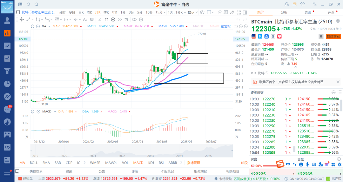
Task: Switch to the 评论 tab in right panel
Action: pos(331,12)
